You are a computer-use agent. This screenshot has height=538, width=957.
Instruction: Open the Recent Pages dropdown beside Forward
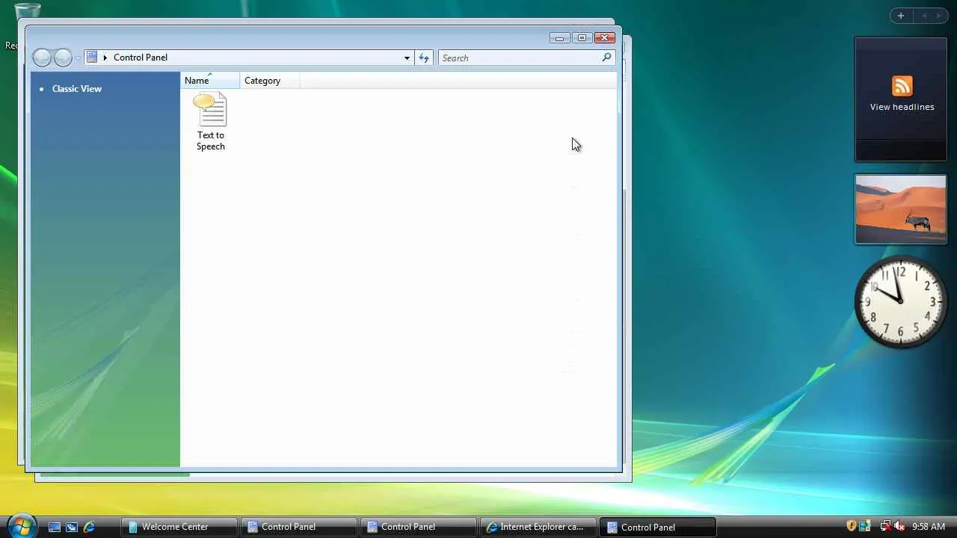(78, 58)
